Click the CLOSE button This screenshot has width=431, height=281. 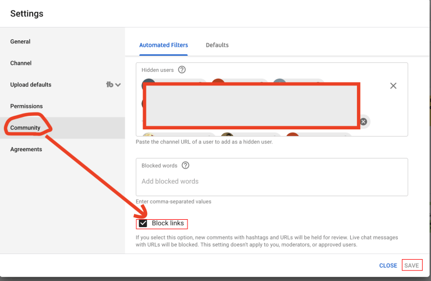[388, 266]
